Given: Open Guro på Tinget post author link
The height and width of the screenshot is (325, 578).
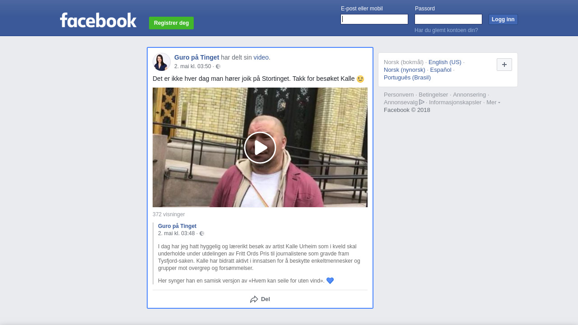Looking at the screenshot, I should 197,57.
